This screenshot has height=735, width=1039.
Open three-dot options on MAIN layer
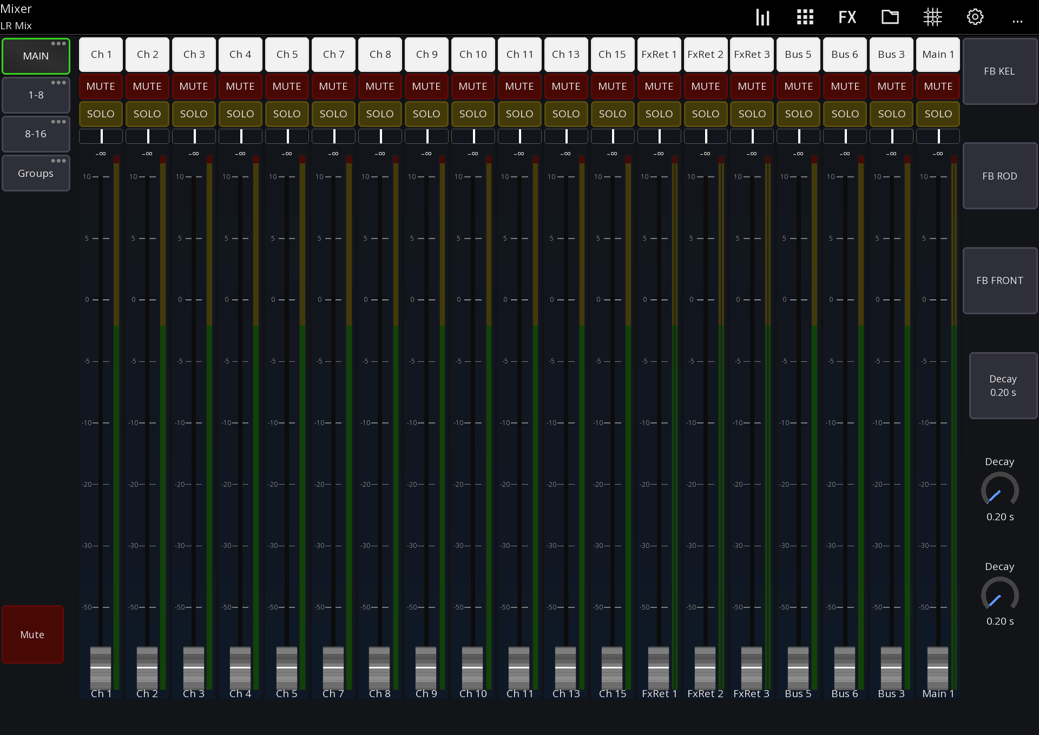click(58, 43)
